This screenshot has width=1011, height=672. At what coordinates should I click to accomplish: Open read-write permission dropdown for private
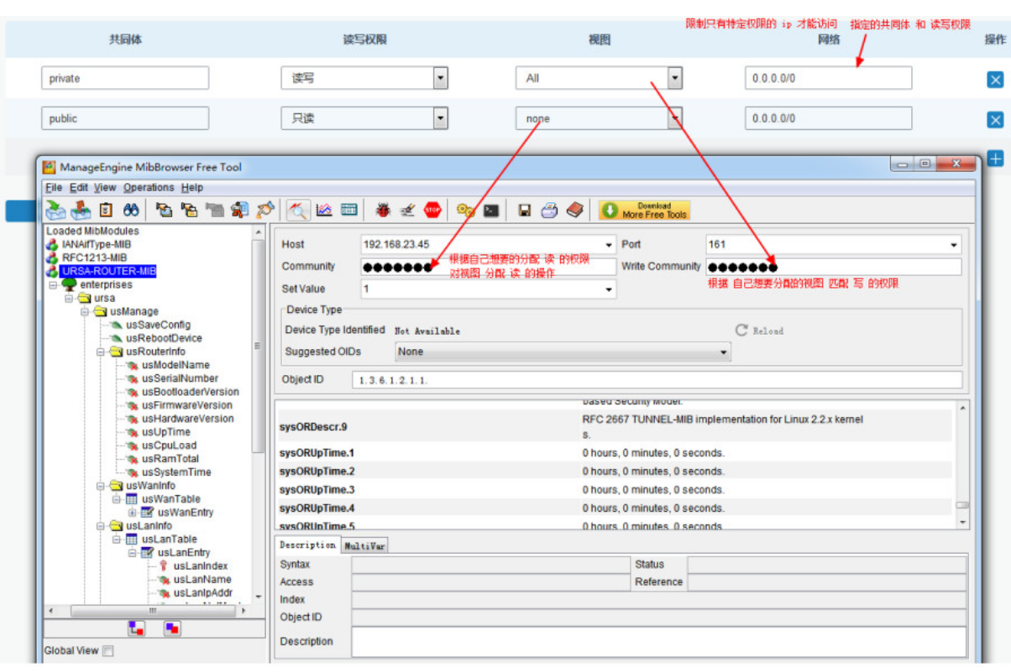coord(441,78)
